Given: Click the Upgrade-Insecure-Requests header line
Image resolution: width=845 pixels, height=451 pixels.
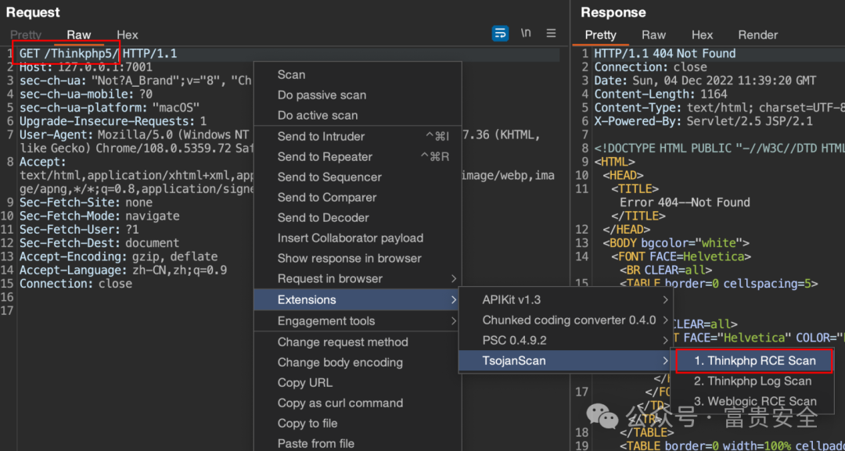Looking at the screenshot, I should 113,121.
